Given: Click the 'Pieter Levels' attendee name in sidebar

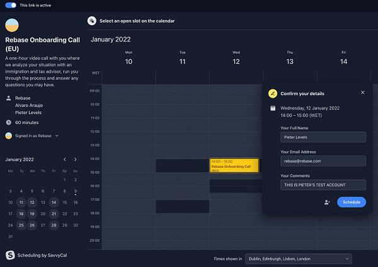Looking at the screenshot, I should tap(28, 113).
